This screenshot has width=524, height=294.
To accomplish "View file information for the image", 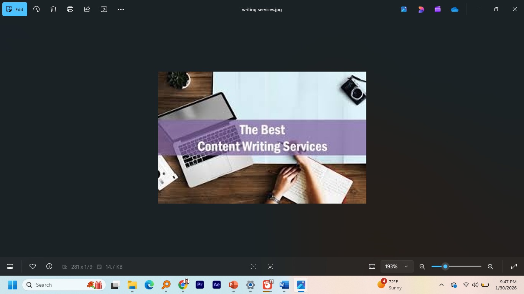I will [x=49, y=266].
